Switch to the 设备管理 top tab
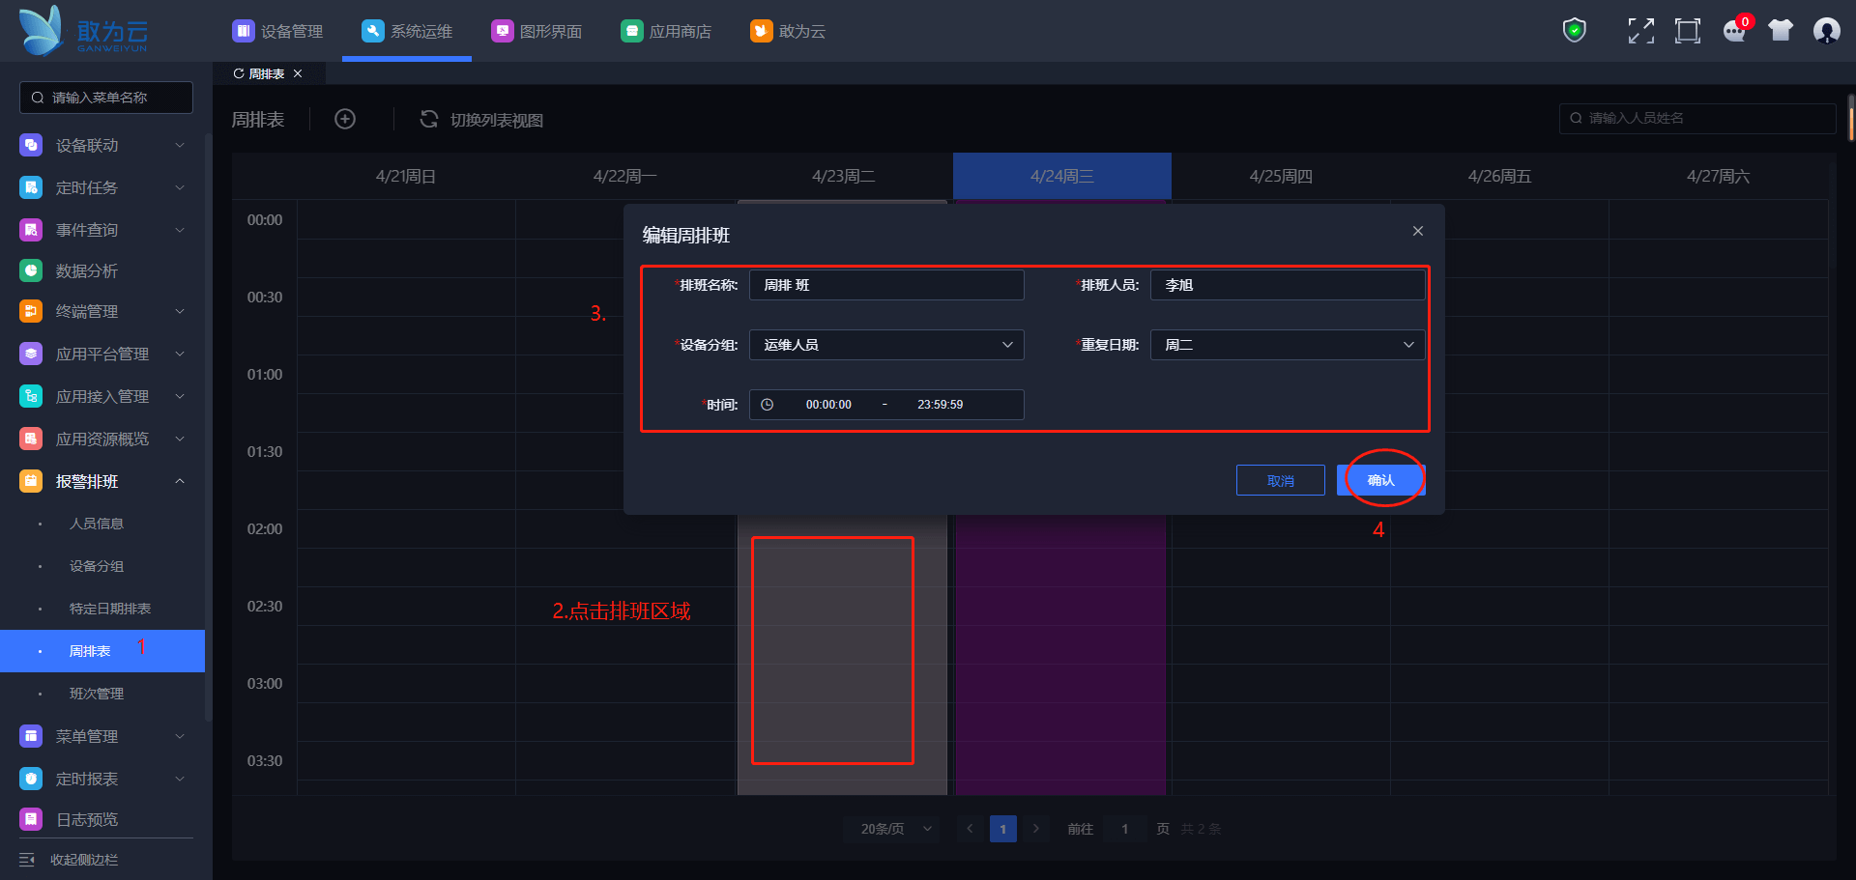 (278, 31)
